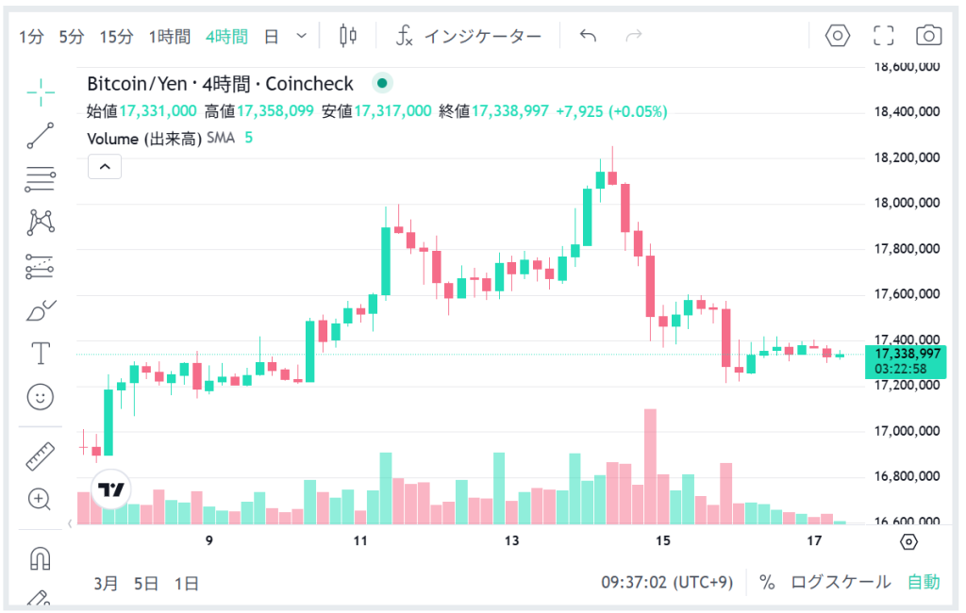Viewport: 966px width, 613px height.
Task: Select the crosshair cursor tool
Action: tap(41, 91)
